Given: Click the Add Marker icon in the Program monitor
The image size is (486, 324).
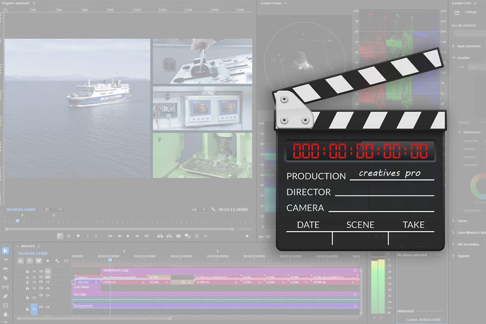Looking at the screenshot, I should click(x=78, y=236).
